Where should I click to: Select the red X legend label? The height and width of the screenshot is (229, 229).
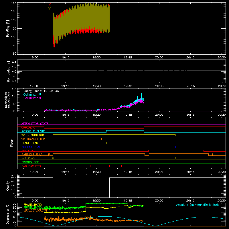click(50, 5)
